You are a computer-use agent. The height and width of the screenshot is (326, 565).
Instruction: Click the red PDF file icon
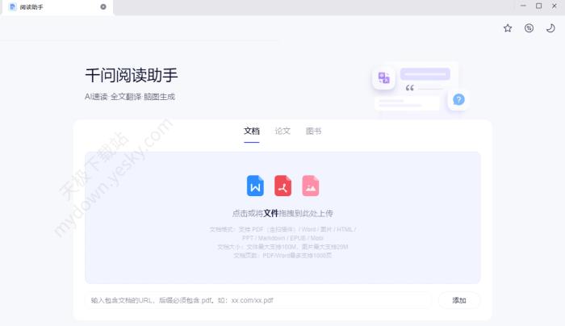coord(282,186)
